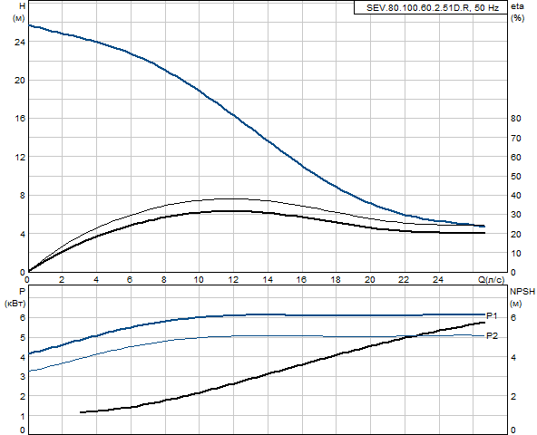Click value 2 on the NPSH axis
Viewport: 537px width, 435px height.
(x=513, y=397)
